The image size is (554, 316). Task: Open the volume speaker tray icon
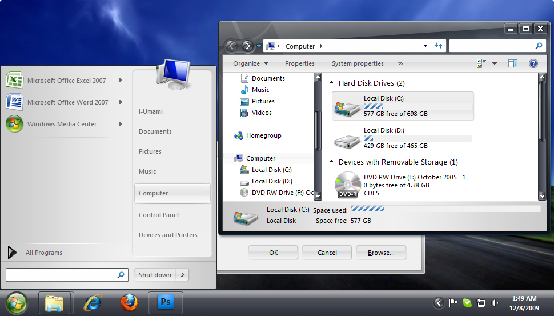coord(495,303)
